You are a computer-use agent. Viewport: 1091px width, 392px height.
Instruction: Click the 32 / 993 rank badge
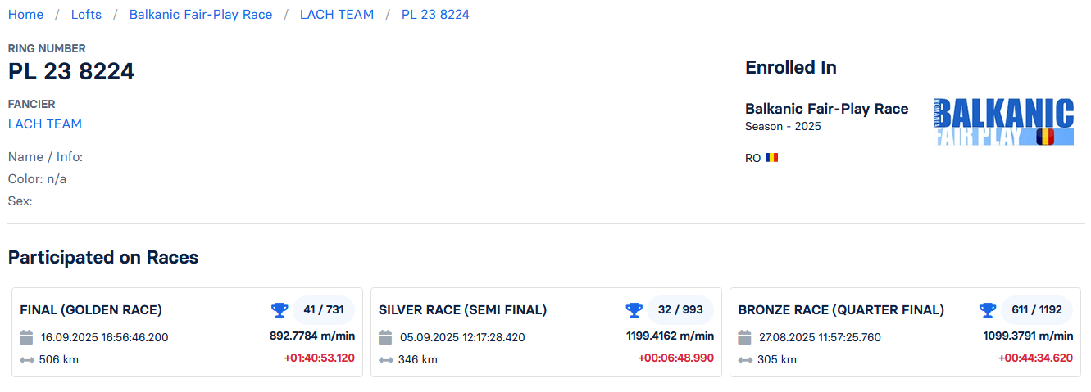coord(680,310)
